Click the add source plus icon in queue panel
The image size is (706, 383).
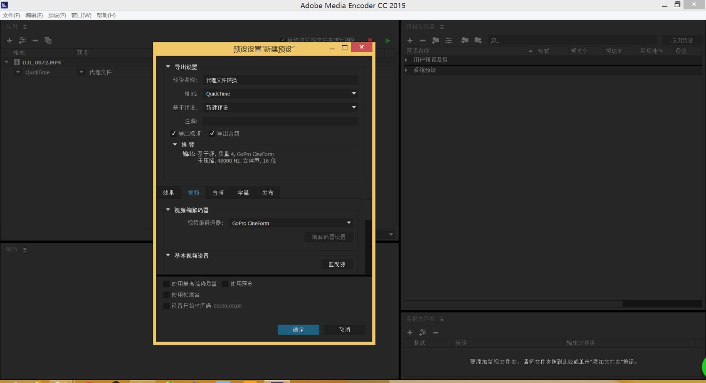click(9, 40)
